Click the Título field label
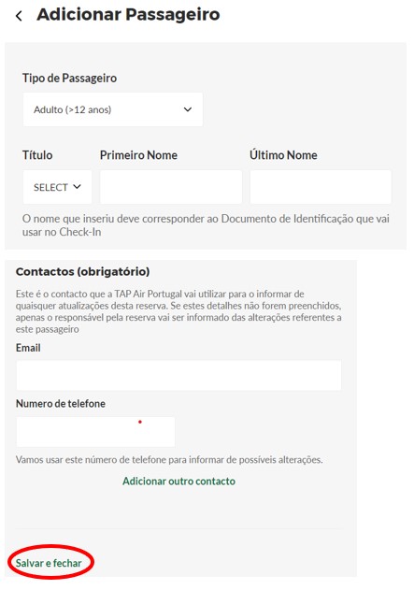Image resolution: width=414 pixels, height=590 pixels. [37, 155]
